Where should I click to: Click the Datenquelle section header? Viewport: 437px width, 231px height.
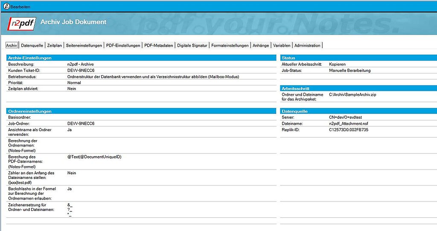pos(358,111)
